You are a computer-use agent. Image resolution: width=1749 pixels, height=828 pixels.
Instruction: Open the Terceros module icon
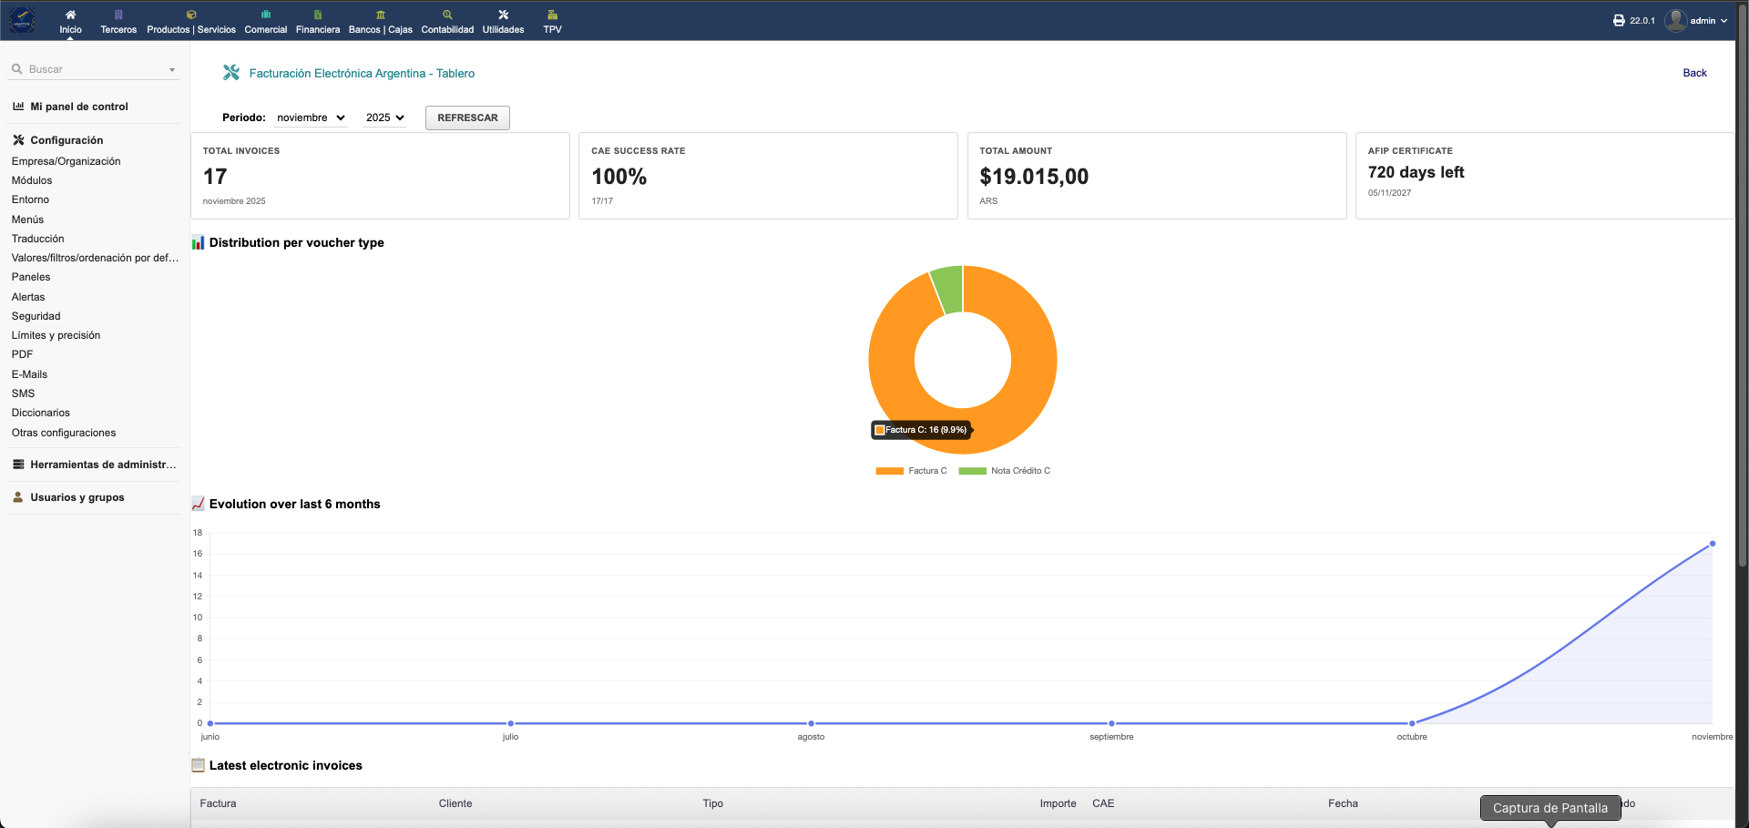(118, 15)
